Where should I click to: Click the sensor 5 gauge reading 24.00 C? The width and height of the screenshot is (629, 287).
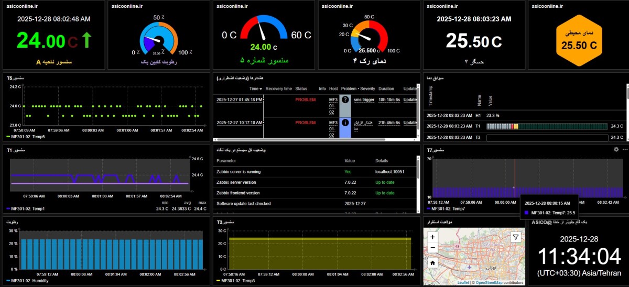(264, 31)
